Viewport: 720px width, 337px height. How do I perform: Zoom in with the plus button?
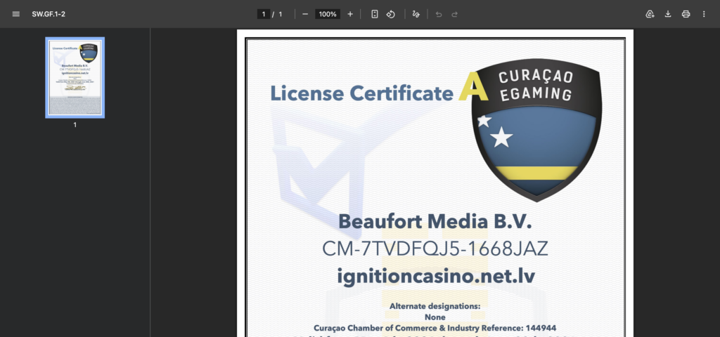point(350,14)
